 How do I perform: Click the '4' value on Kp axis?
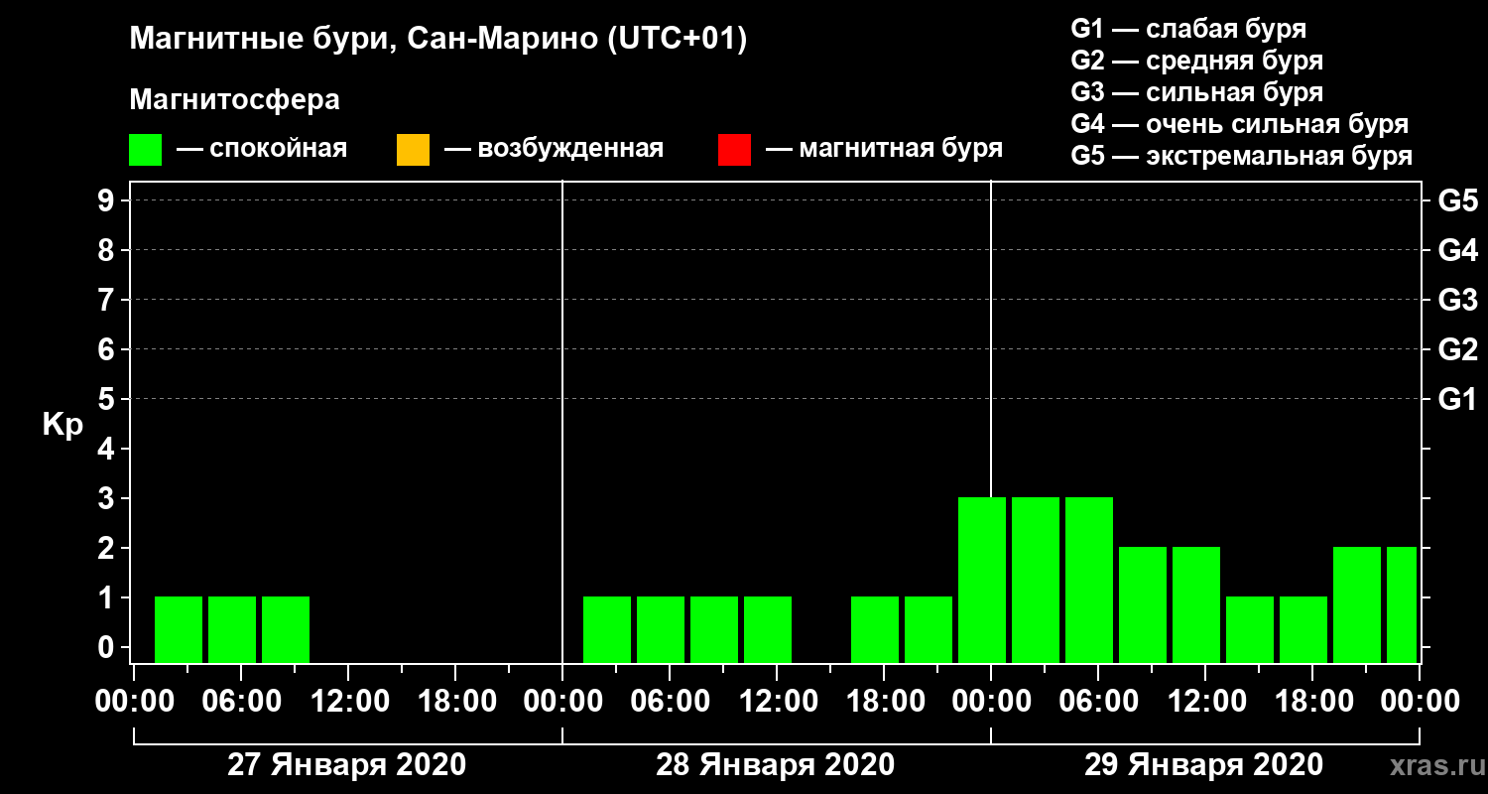click(x=108, y=449)
